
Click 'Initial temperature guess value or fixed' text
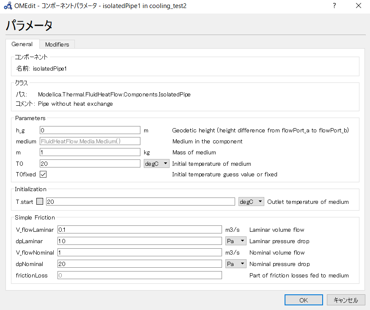tap(225, 174)
